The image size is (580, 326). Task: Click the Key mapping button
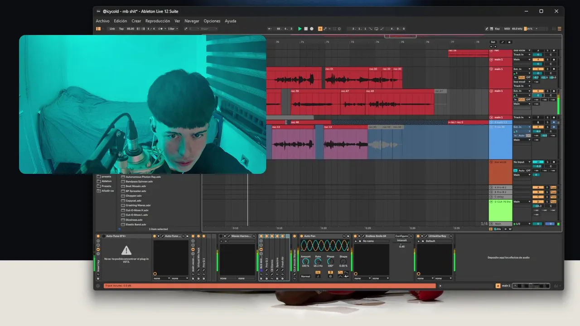(497, 29)
